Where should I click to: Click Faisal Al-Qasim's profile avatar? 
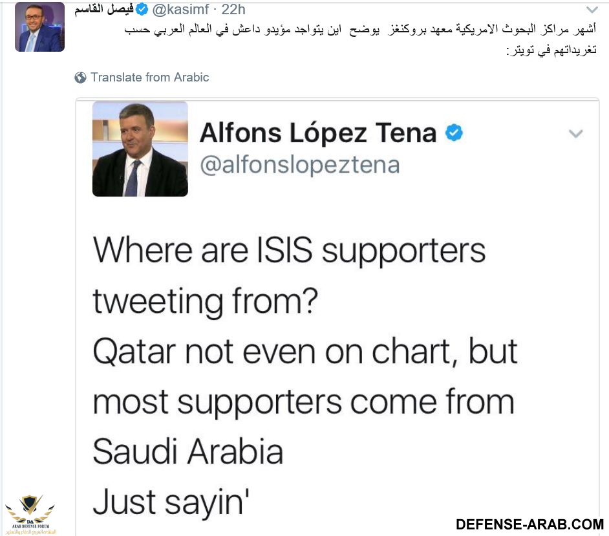point(39,27)
